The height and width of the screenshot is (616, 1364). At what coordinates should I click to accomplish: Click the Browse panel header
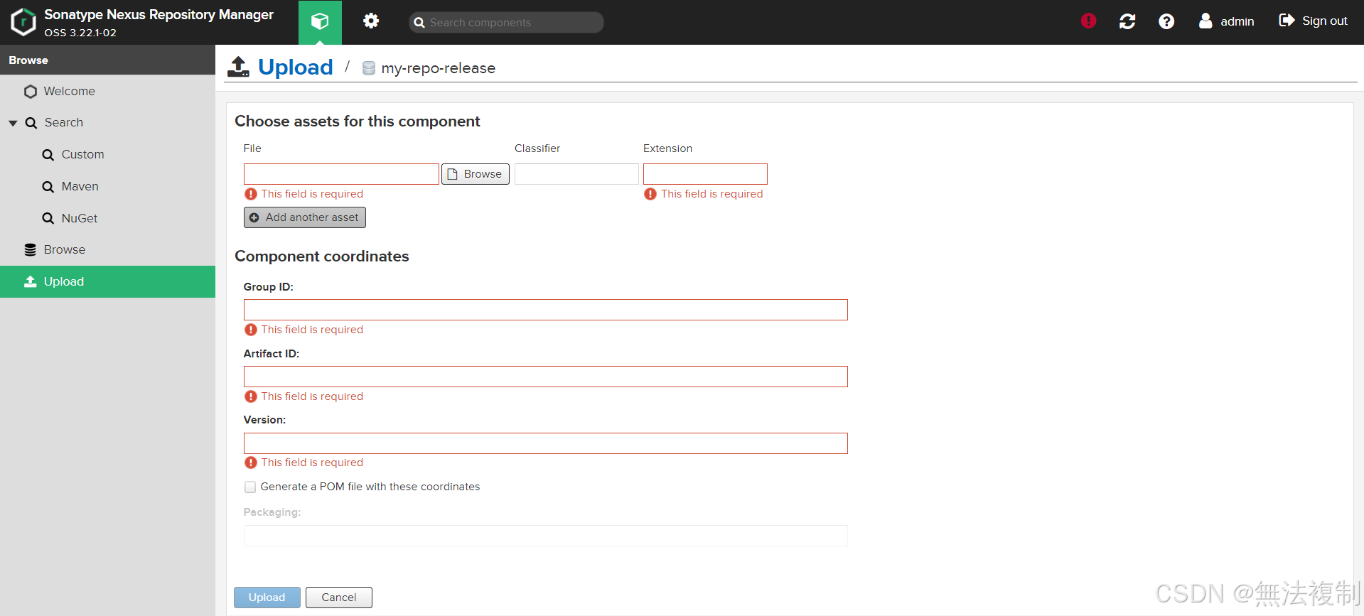coord(107,60)
